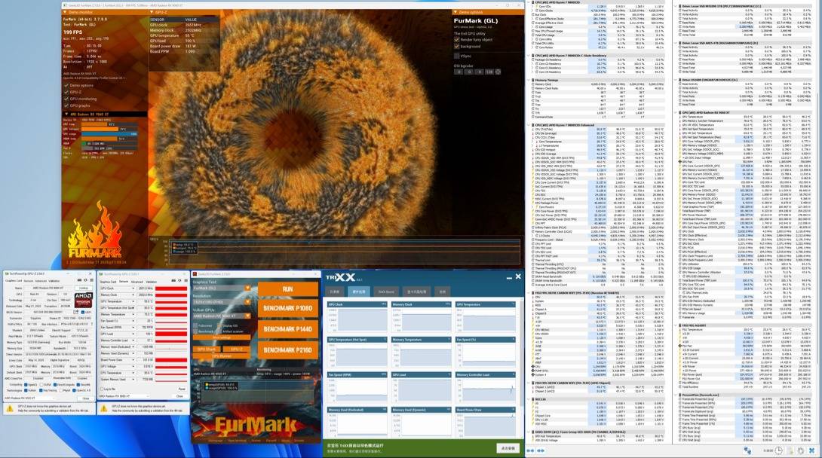Click the yellow warning icon in GPU-Z notice
822x458 pixels.
(x=10, y=408)
